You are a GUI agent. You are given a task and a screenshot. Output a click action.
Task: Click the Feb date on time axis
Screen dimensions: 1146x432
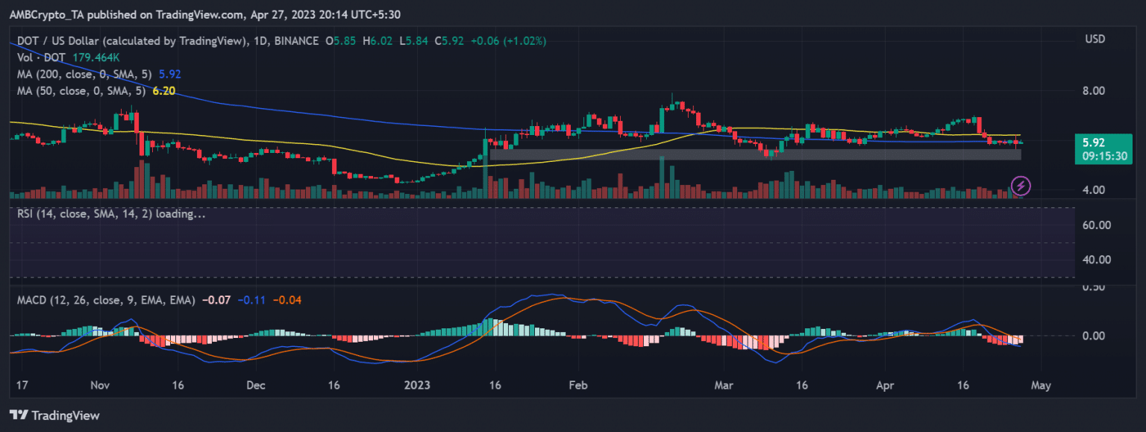pyautogui.click(x=579, y=386)
